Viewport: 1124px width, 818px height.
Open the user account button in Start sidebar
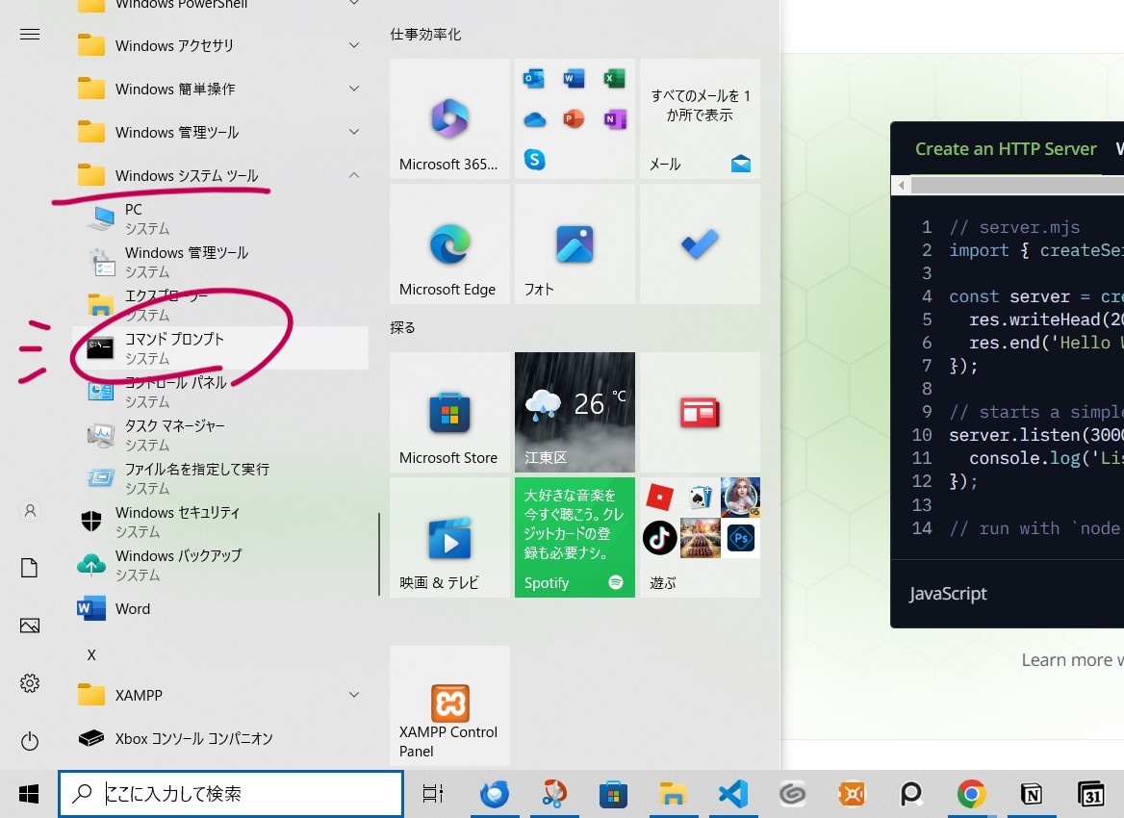(x=30, y=510)
